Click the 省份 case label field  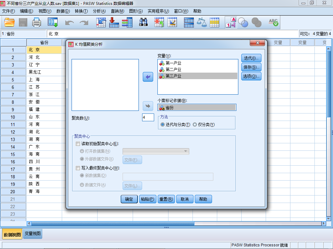[197, 107]
